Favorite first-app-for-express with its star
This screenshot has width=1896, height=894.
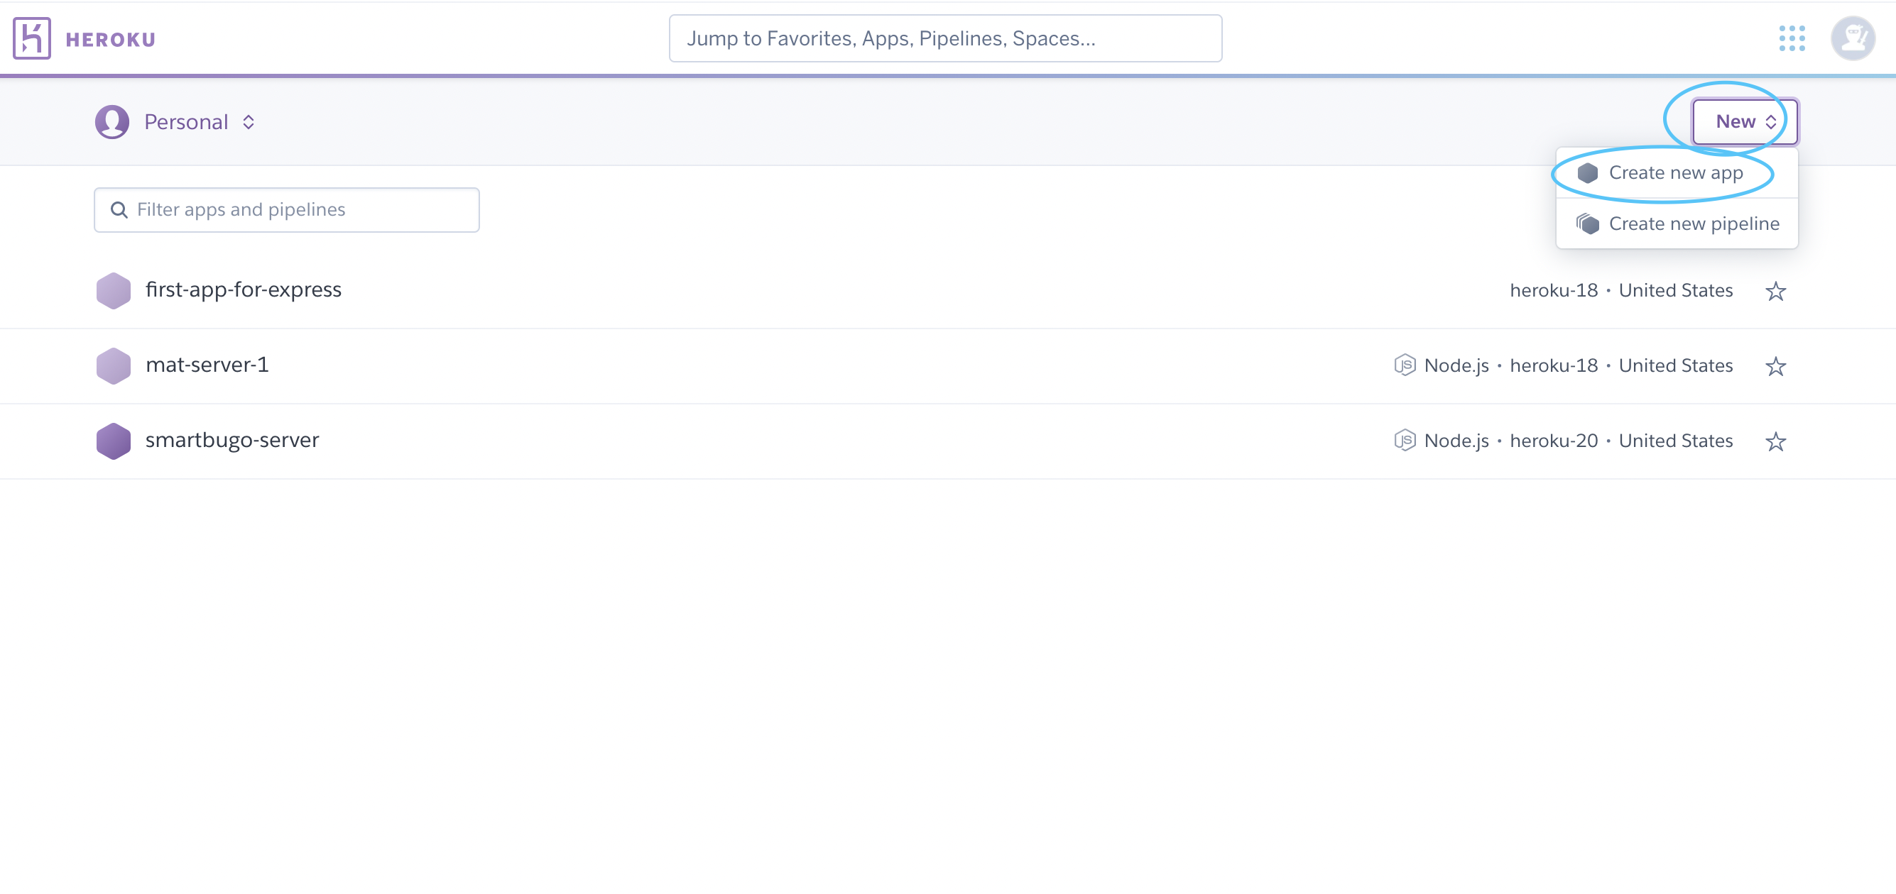(1775, 291)
